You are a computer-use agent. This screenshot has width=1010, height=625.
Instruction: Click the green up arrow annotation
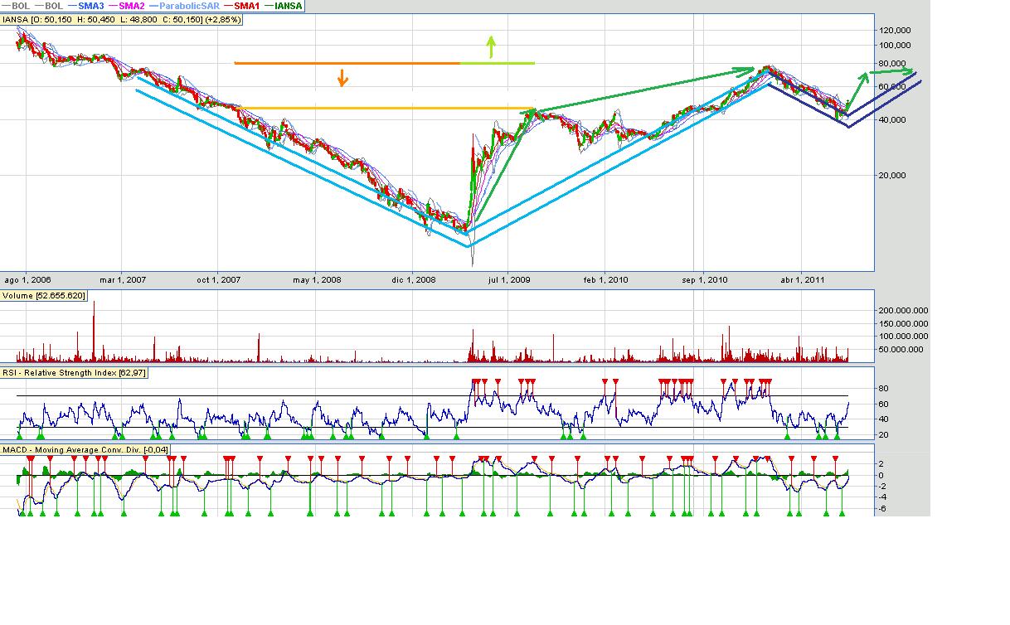coord(491,46)
